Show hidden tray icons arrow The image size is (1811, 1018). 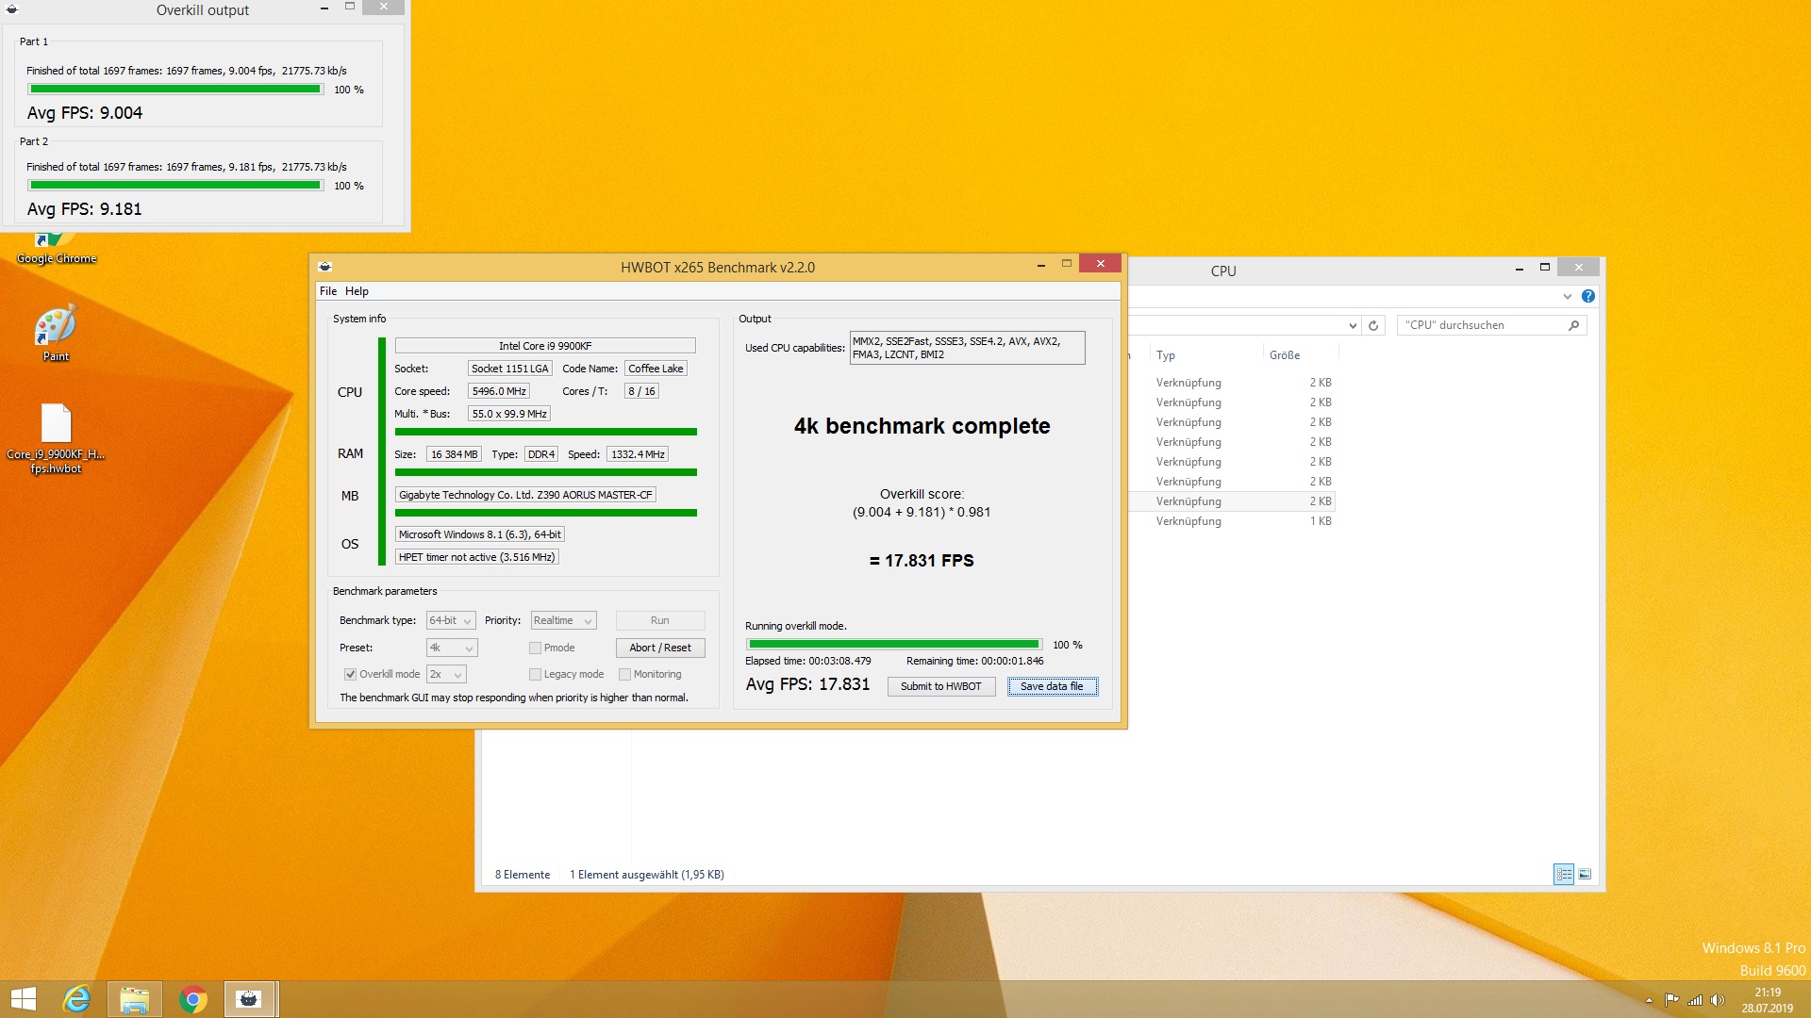tap(1649, 1000)
